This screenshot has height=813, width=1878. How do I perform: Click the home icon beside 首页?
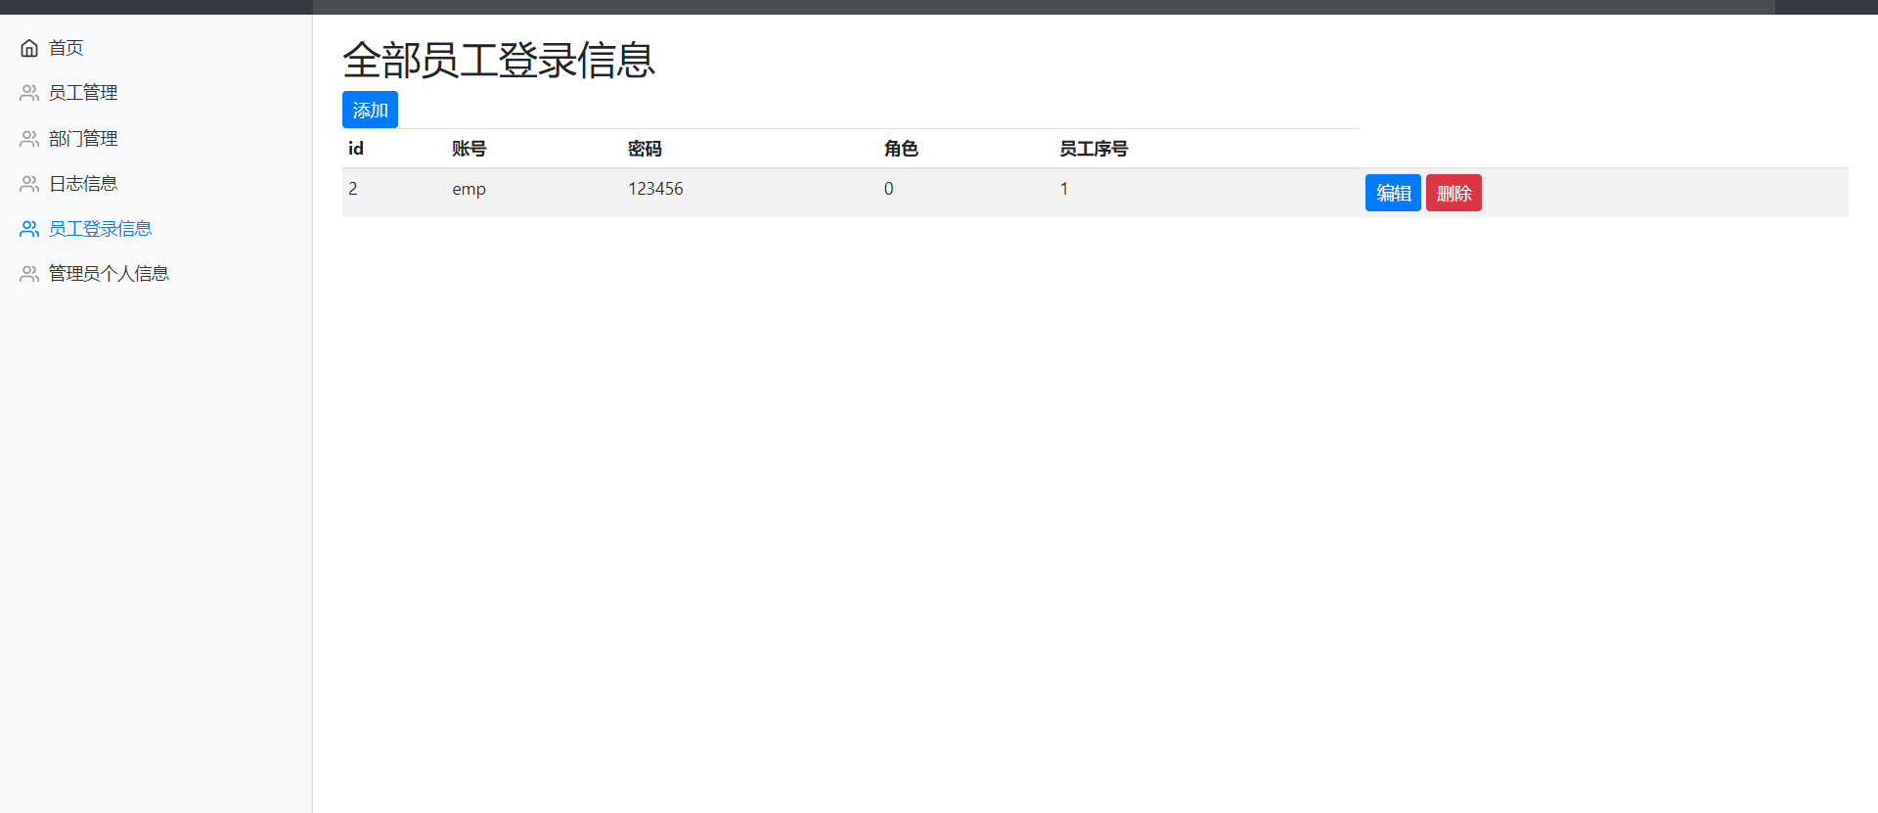[x=29, y=48]
